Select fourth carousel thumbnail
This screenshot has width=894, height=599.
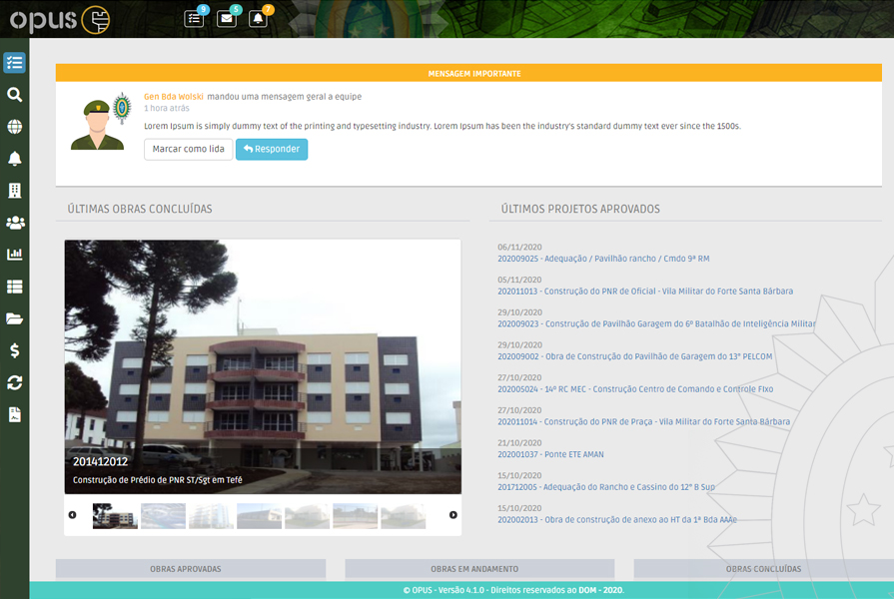click(x=259, y=516)
